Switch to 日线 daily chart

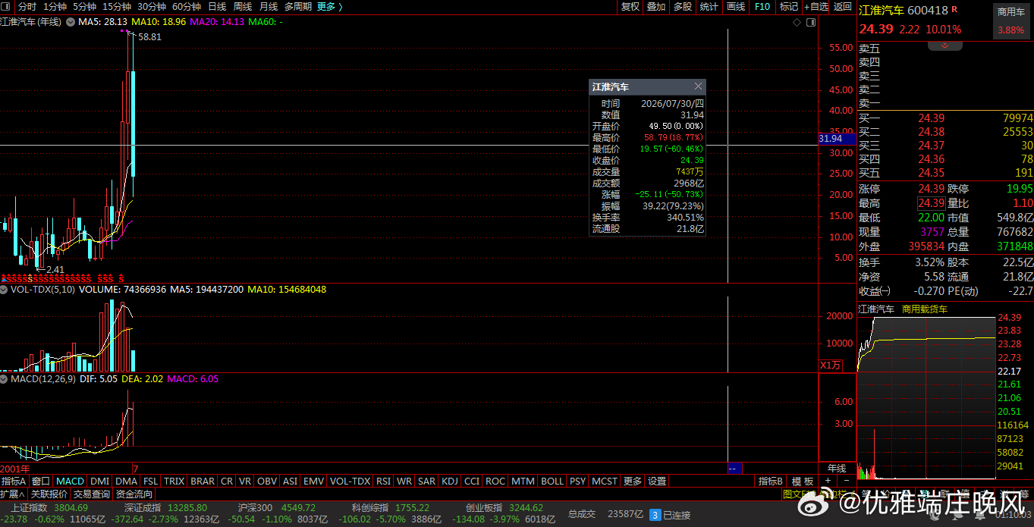tap(217, 7)
